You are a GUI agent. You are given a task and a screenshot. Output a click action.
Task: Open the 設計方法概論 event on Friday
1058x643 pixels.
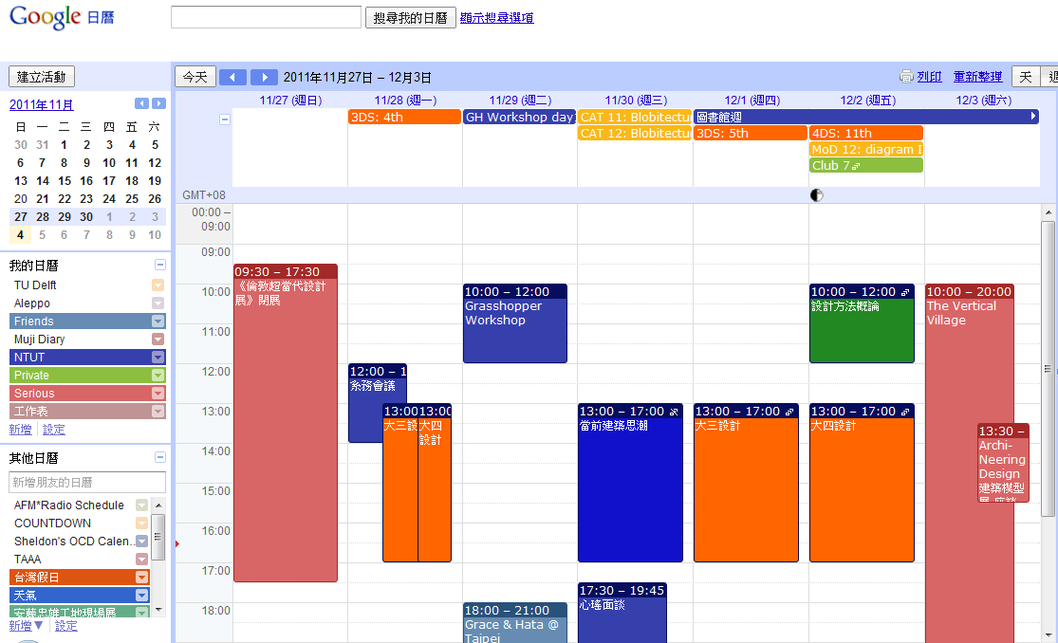[862, 323]
